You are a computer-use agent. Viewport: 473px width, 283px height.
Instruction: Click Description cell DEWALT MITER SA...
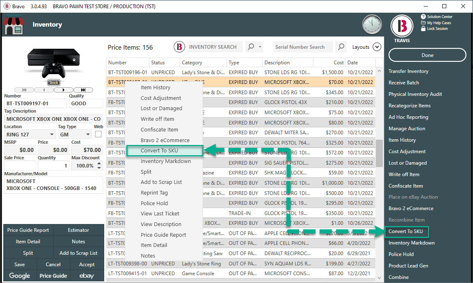(x=287, y=133)
